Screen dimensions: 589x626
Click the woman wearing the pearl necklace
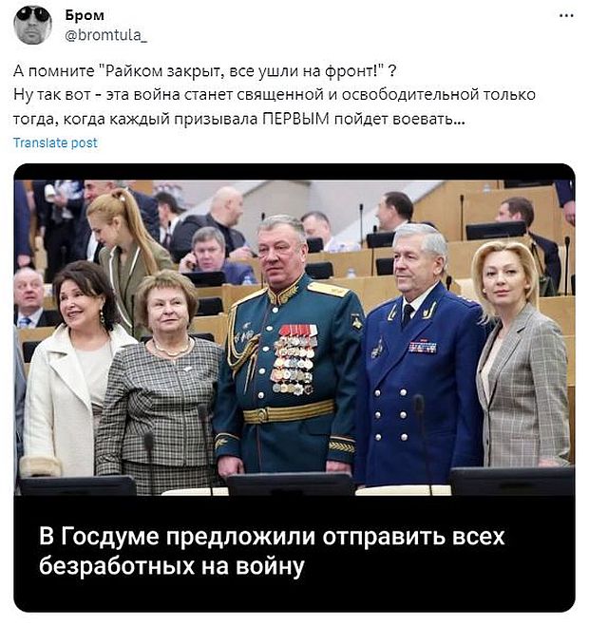tap(161, 381)
